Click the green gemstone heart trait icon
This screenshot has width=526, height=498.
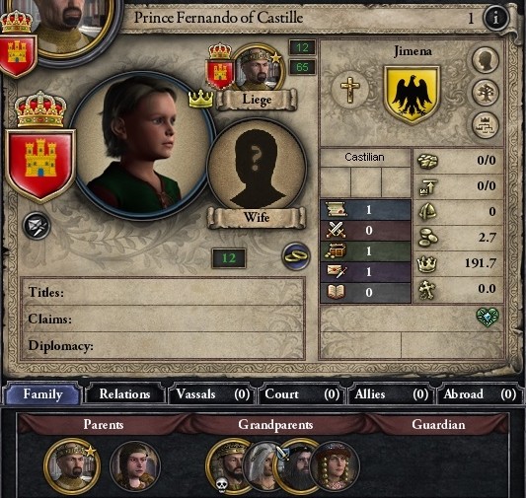point(488,317)
